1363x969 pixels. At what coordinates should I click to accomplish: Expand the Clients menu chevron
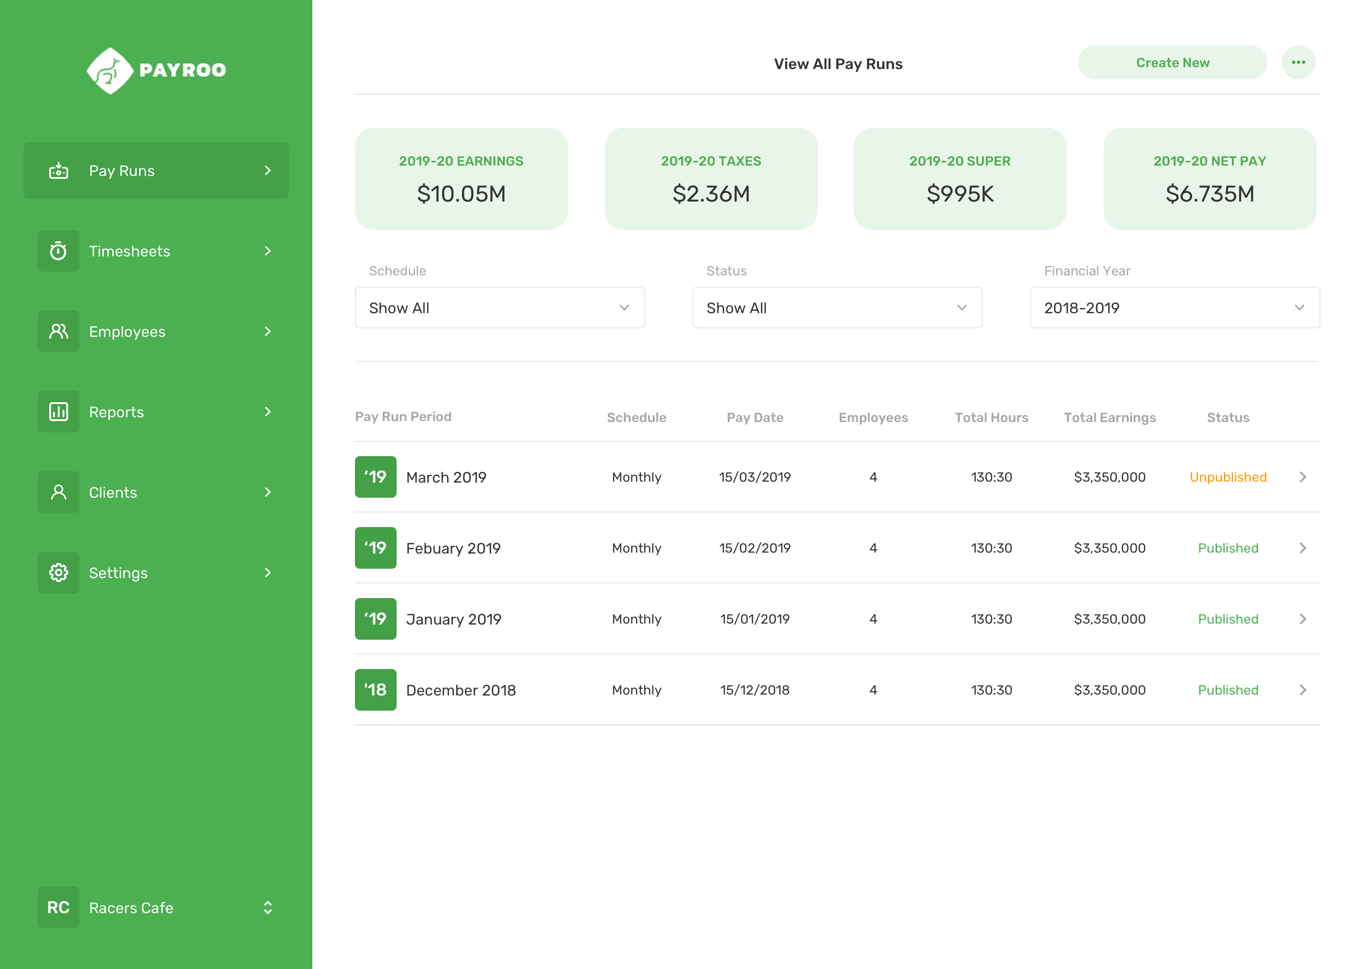[x=268, y=492]
